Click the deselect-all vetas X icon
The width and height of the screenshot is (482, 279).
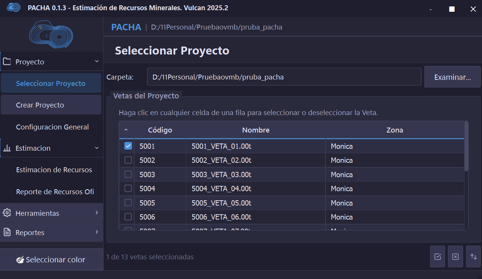455,257
